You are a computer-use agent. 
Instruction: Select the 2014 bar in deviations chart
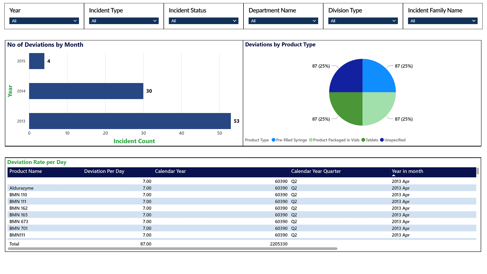(x=86, y=91)
